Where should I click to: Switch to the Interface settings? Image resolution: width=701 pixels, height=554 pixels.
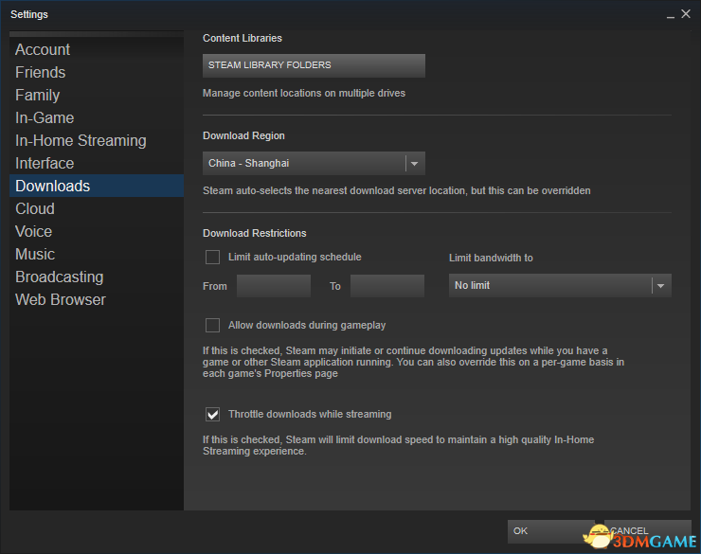97,164
